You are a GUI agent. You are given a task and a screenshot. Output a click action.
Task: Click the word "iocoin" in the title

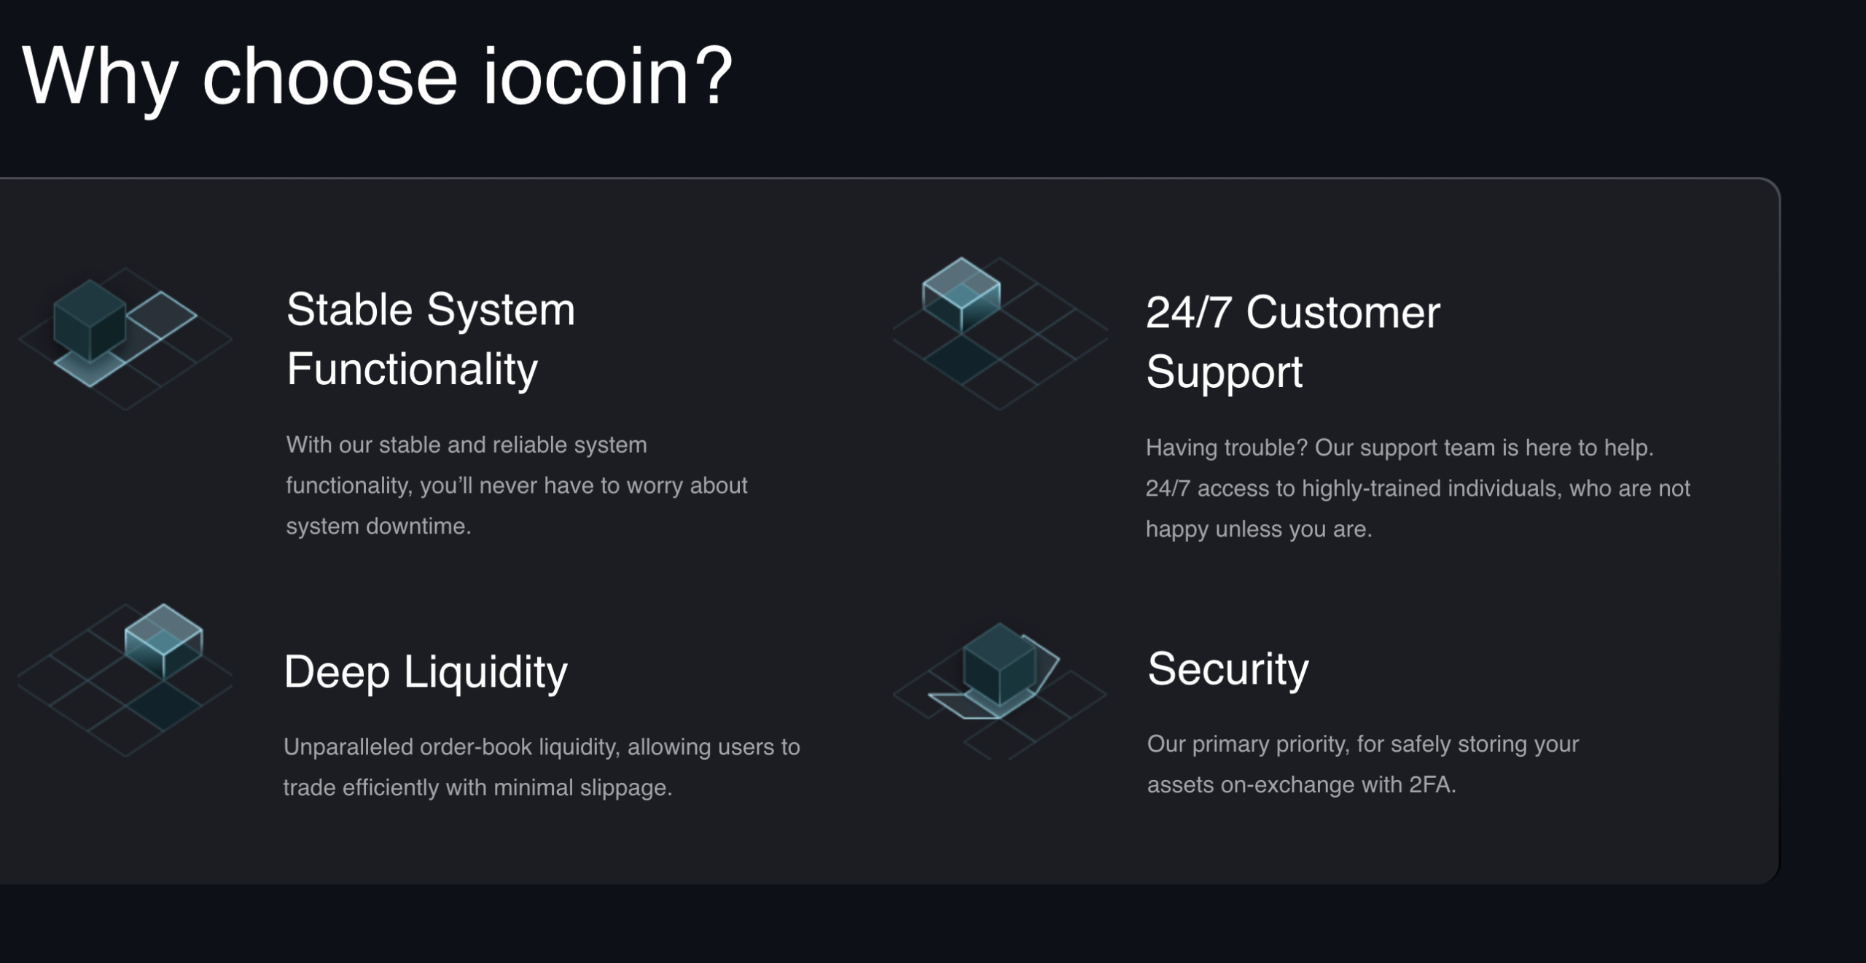coord(586,76)
